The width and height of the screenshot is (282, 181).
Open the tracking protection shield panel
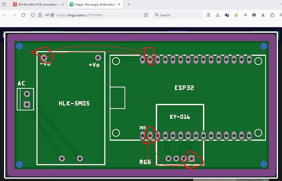pyautogui.click(x=33, y=15)
